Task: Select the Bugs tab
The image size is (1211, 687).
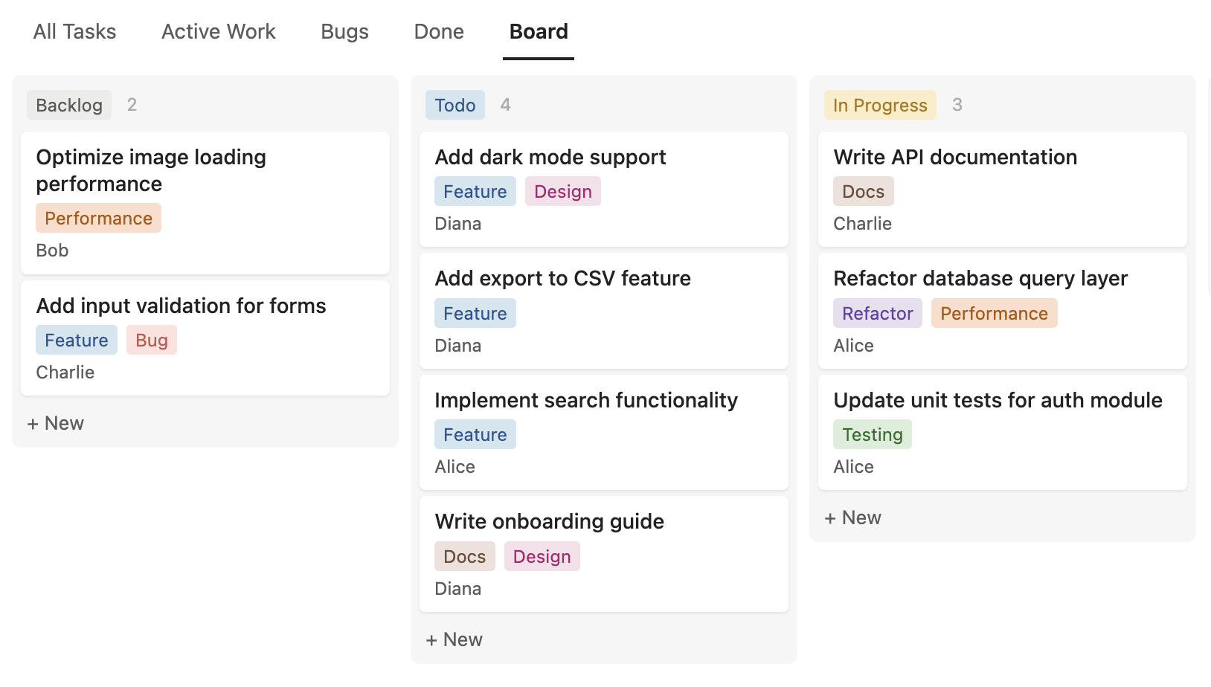Action: [x=344, y=32]
